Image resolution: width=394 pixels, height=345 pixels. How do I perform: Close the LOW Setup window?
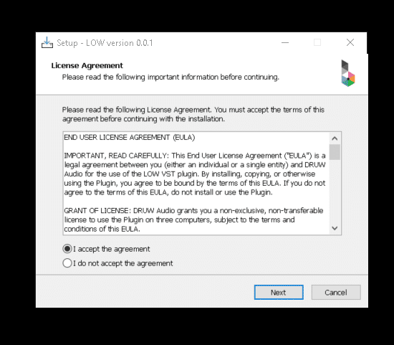[x=350, y=42]
